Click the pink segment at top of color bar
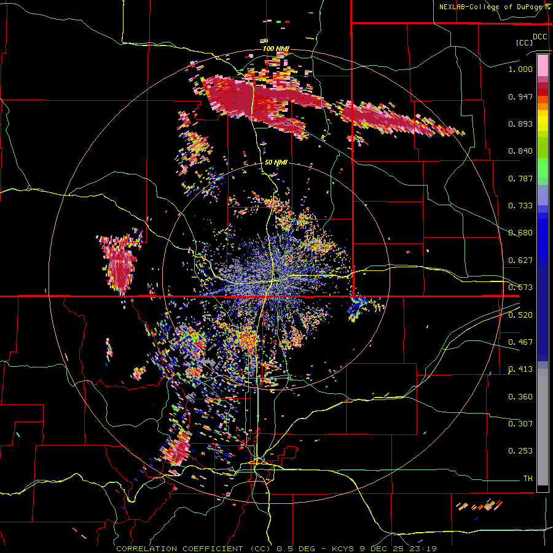This screenshot has width=553, height=553. [543, 65]
